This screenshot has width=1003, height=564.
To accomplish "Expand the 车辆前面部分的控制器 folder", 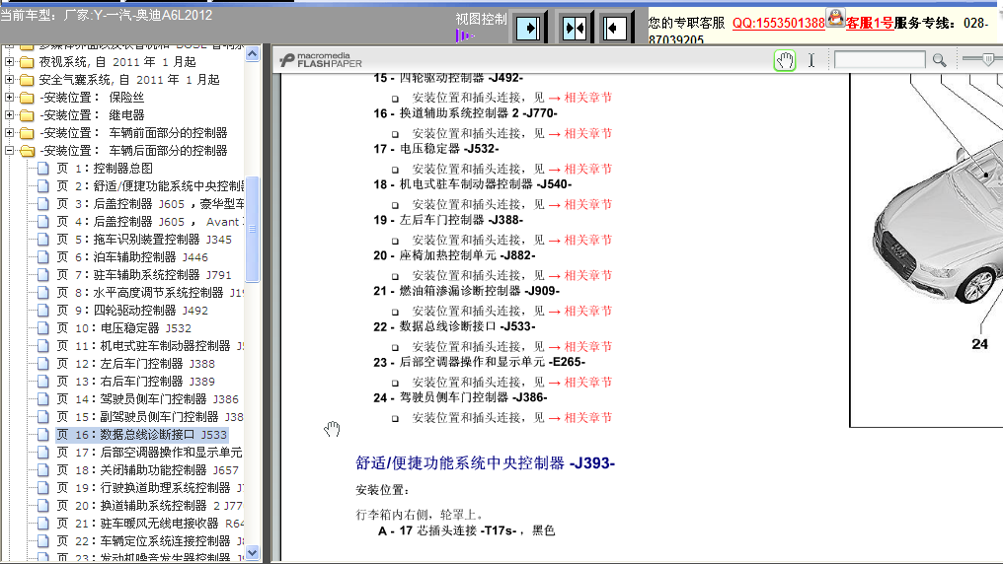I will (x=9, y=133).
